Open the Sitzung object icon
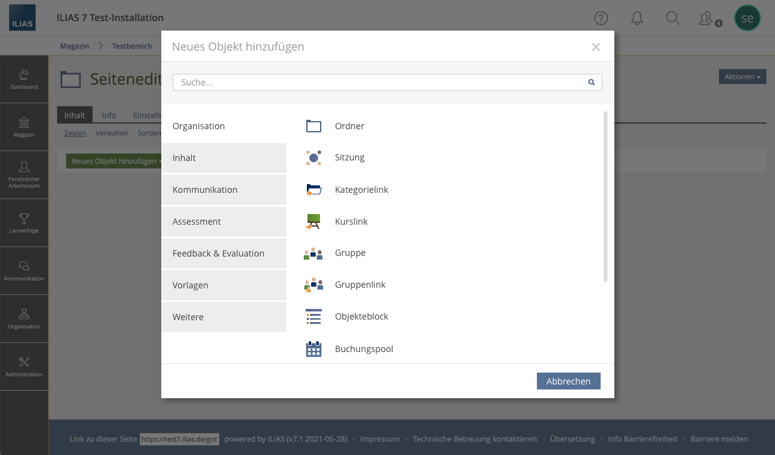Screen dimensions: 775x455 pos(313,157)
